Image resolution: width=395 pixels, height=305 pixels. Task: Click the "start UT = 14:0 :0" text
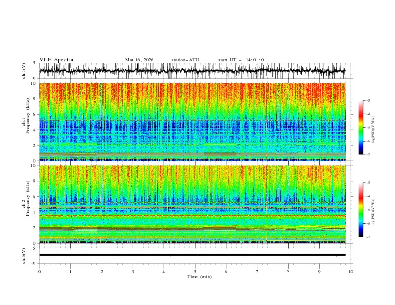tap(241, 60)
